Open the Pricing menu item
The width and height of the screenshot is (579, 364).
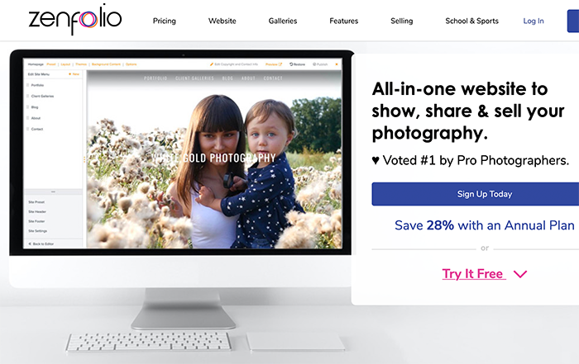[x=165, y=21]
